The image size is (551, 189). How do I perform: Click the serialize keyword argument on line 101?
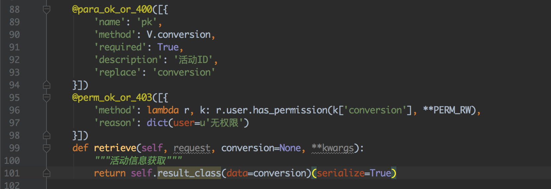(341, 173)
